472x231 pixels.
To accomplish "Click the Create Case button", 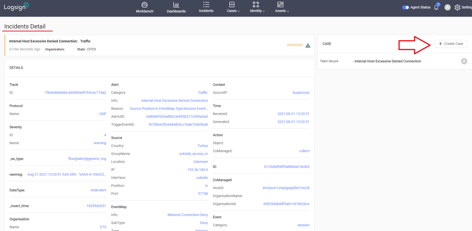I will (451, 44).
